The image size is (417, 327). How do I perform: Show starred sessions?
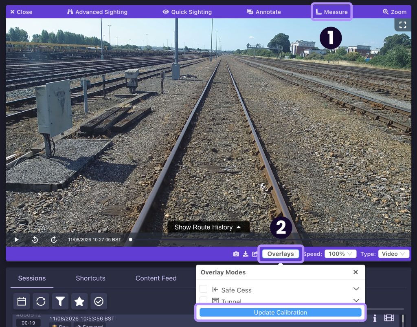tap(79, 301)
